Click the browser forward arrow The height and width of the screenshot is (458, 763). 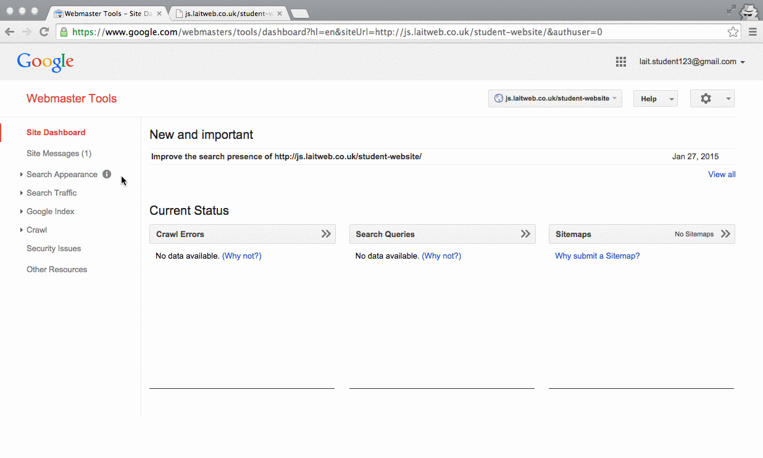[27, 32]
